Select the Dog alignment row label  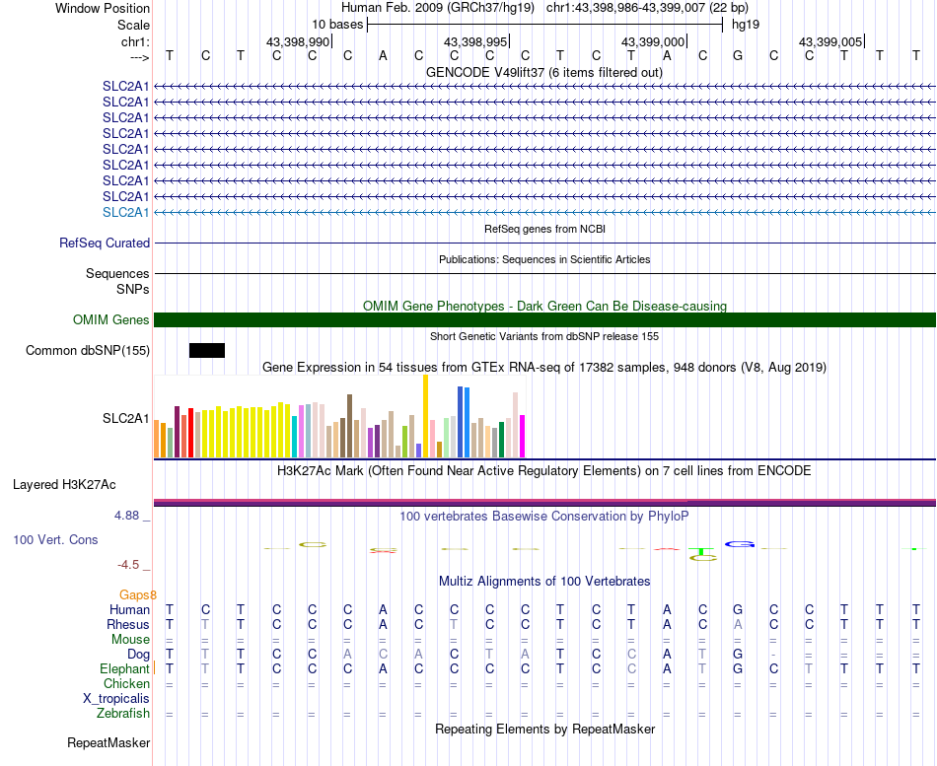pos(138,655)
